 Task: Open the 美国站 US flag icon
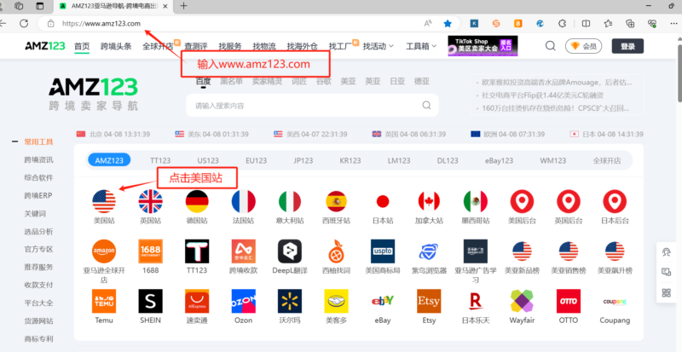(x=104, y=201)
